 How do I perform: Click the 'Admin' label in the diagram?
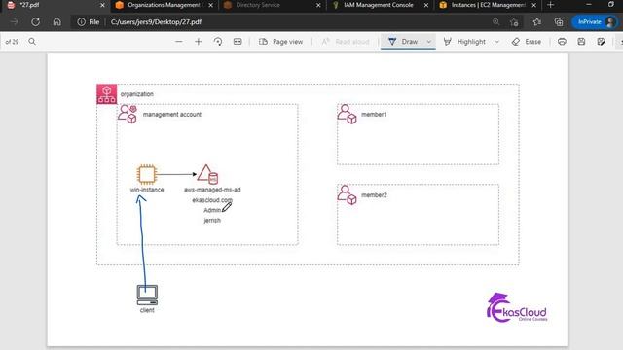coord(212,210)
